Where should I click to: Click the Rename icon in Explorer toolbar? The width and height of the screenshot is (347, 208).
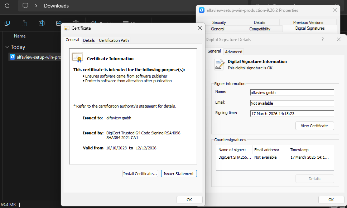42,23
